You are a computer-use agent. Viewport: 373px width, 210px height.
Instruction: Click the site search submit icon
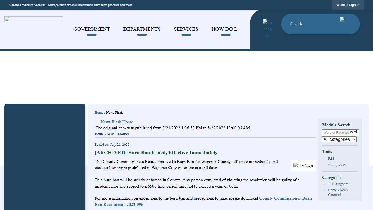[342, 19]
